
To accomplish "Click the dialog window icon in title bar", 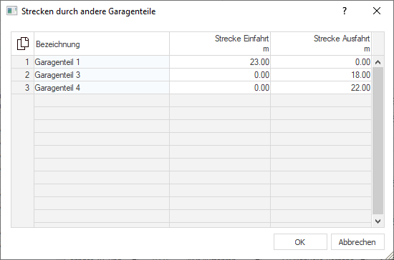I will tap(11, 11).
